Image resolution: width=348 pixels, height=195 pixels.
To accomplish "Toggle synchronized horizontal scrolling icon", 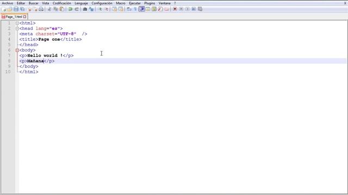I will pos(121,9).
